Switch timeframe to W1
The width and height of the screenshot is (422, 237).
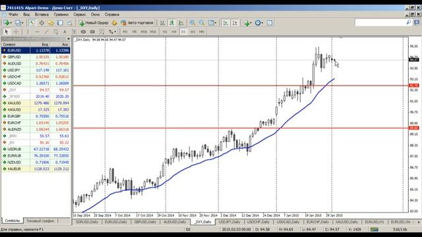pos(193,32)
